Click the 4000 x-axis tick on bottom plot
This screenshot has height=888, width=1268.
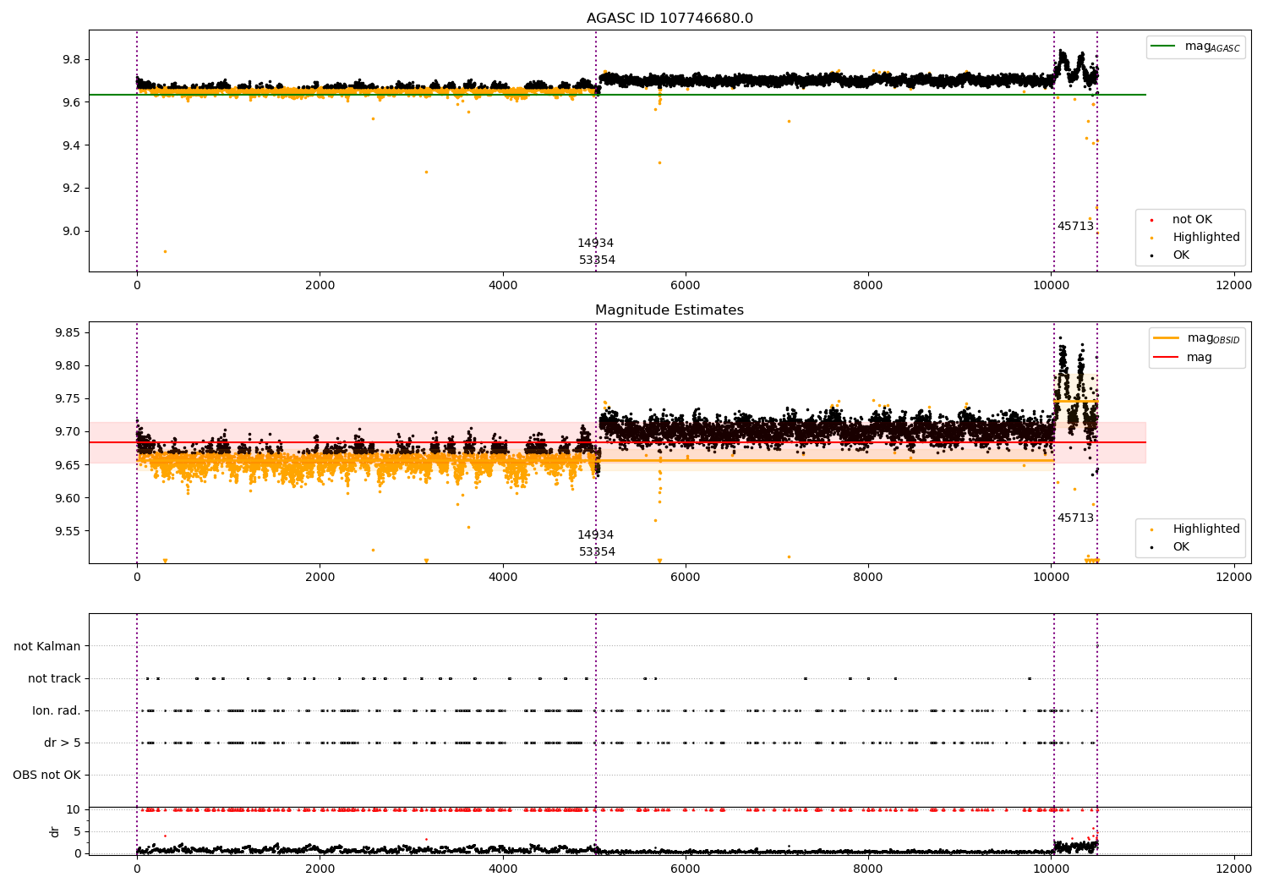point(503,869)
